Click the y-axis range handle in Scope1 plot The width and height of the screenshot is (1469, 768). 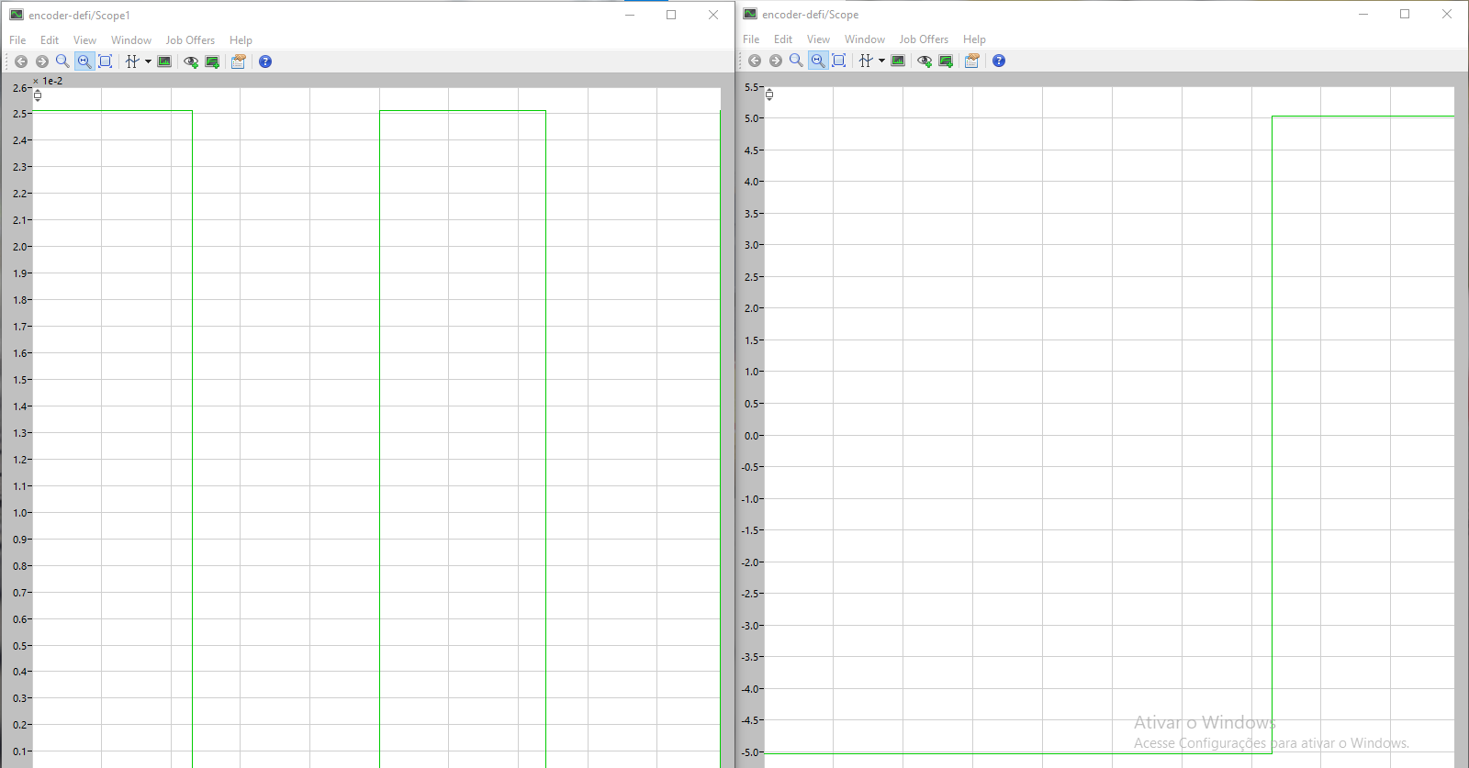click(x=38, y=95)
